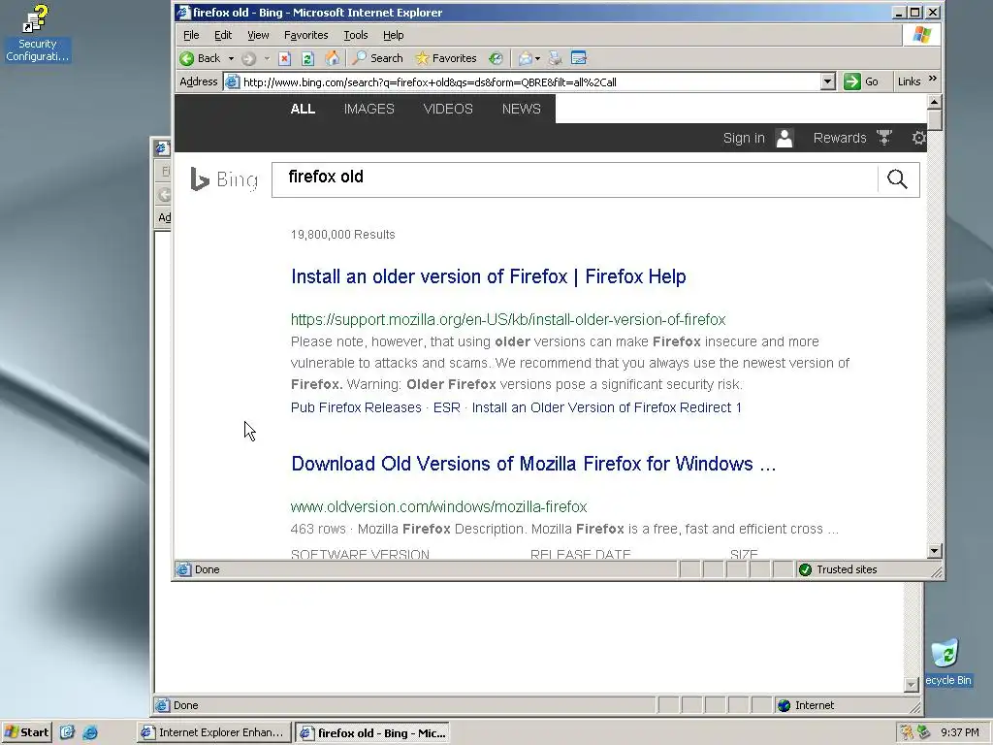Switch to the Bing NEWS tab
Viewport: 993px width, 745px height.
521,109
